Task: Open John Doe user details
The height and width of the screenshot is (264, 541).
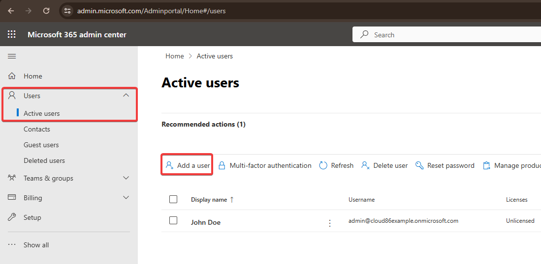Action: point(206,222)
